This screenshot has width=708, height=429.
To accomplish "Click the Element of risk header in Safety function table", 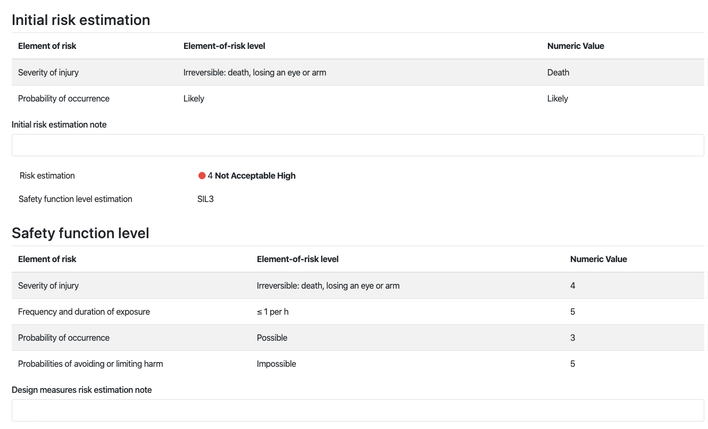I will 47,259.
